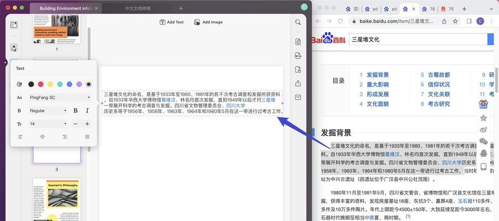
Task: Click Chrome's back arrow
Action: [318, 22]
